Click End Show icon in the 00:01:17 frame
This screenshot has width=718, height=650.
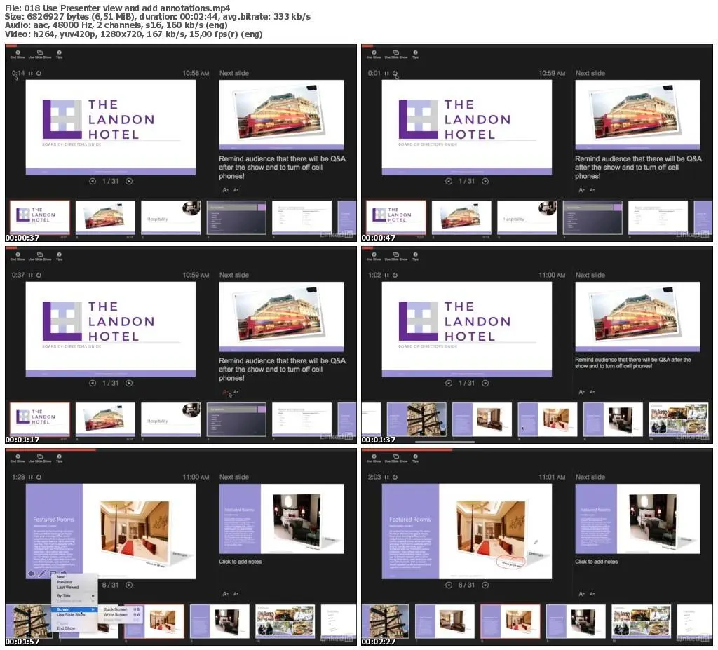pos(18,256)
